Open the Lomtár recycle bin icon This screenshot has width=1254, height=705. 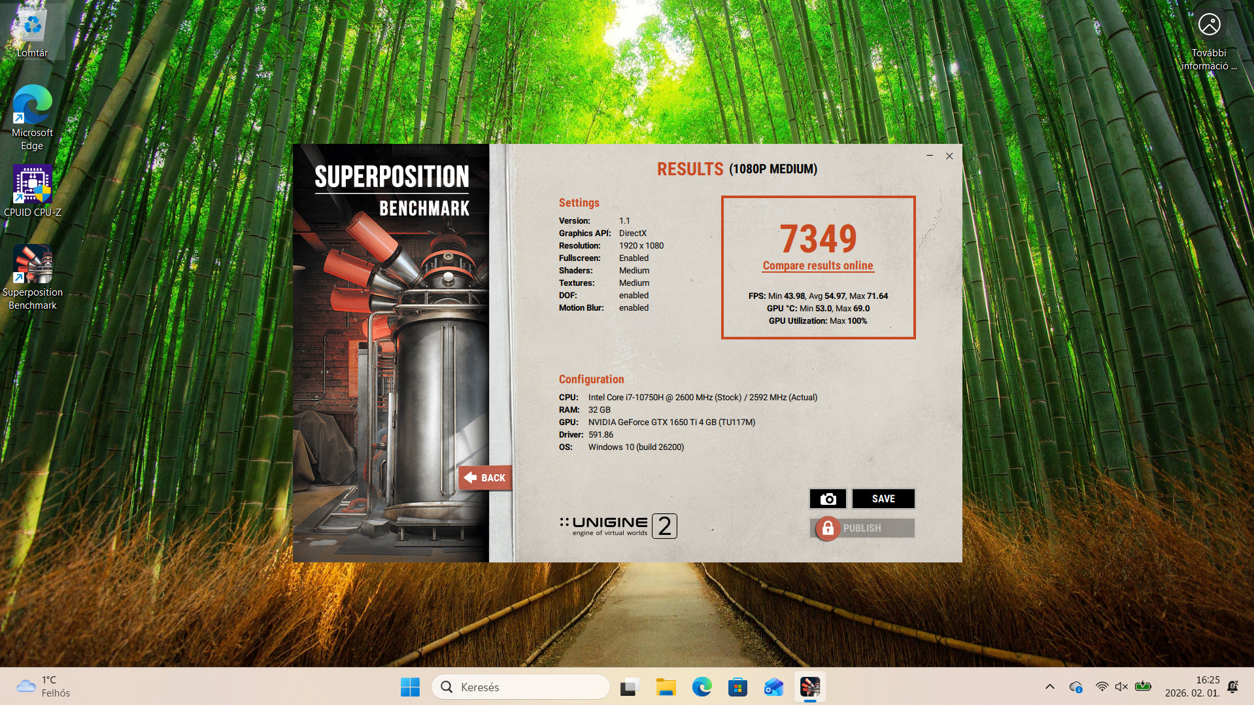(32, 33)
